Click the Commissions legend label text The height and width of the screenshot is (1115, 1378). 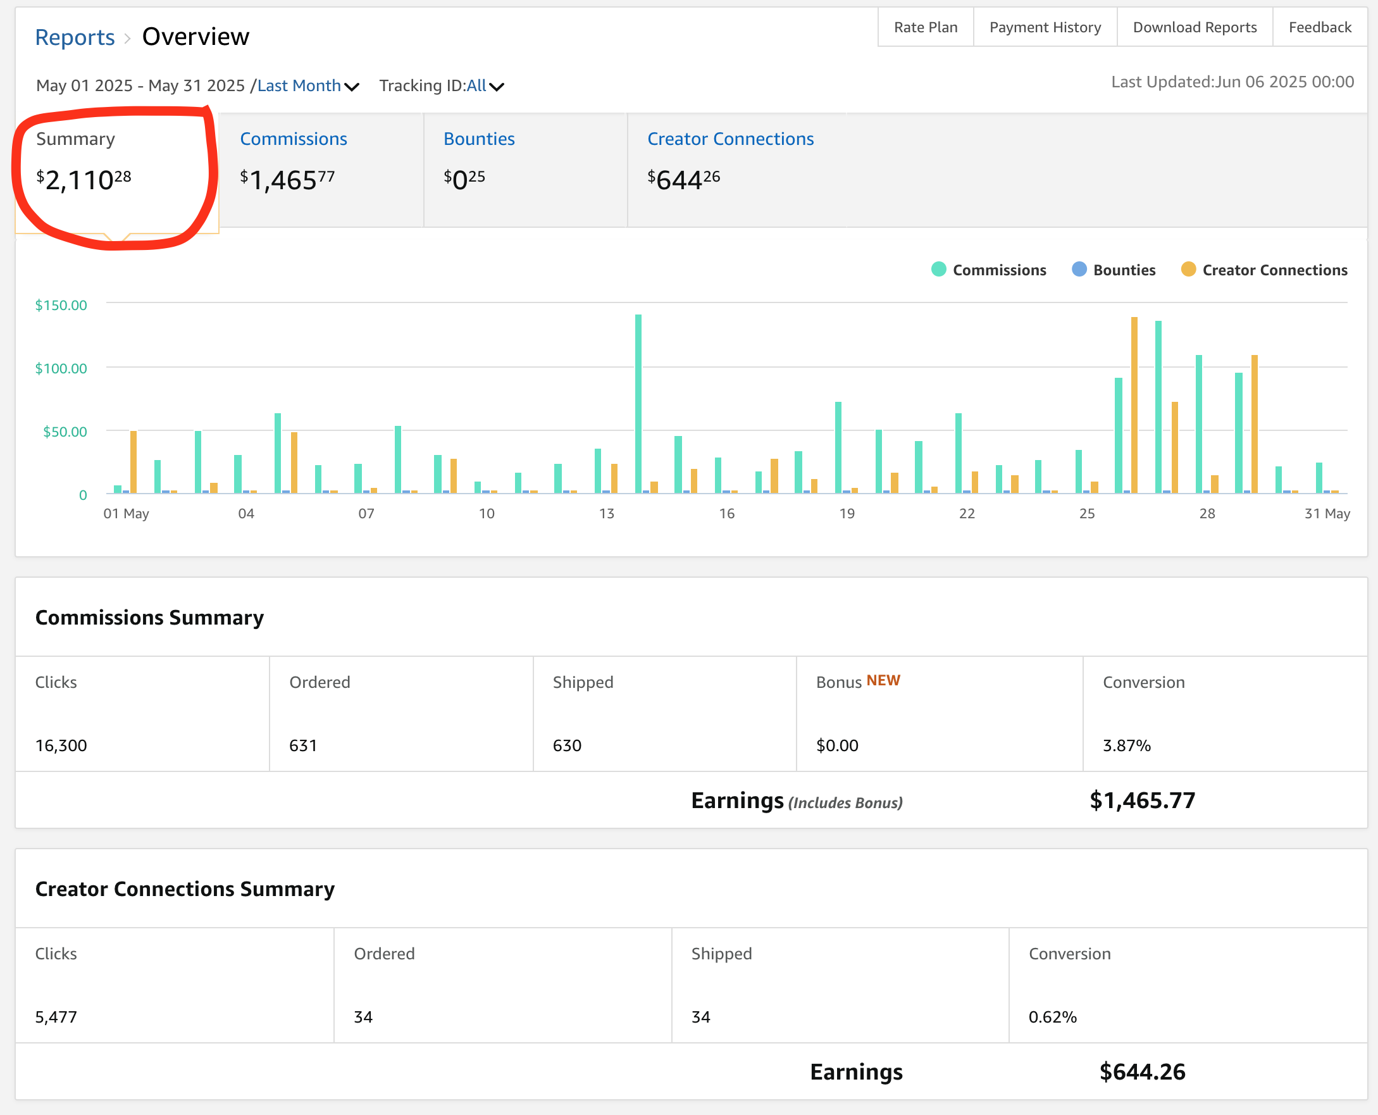[x=999, y=270]
